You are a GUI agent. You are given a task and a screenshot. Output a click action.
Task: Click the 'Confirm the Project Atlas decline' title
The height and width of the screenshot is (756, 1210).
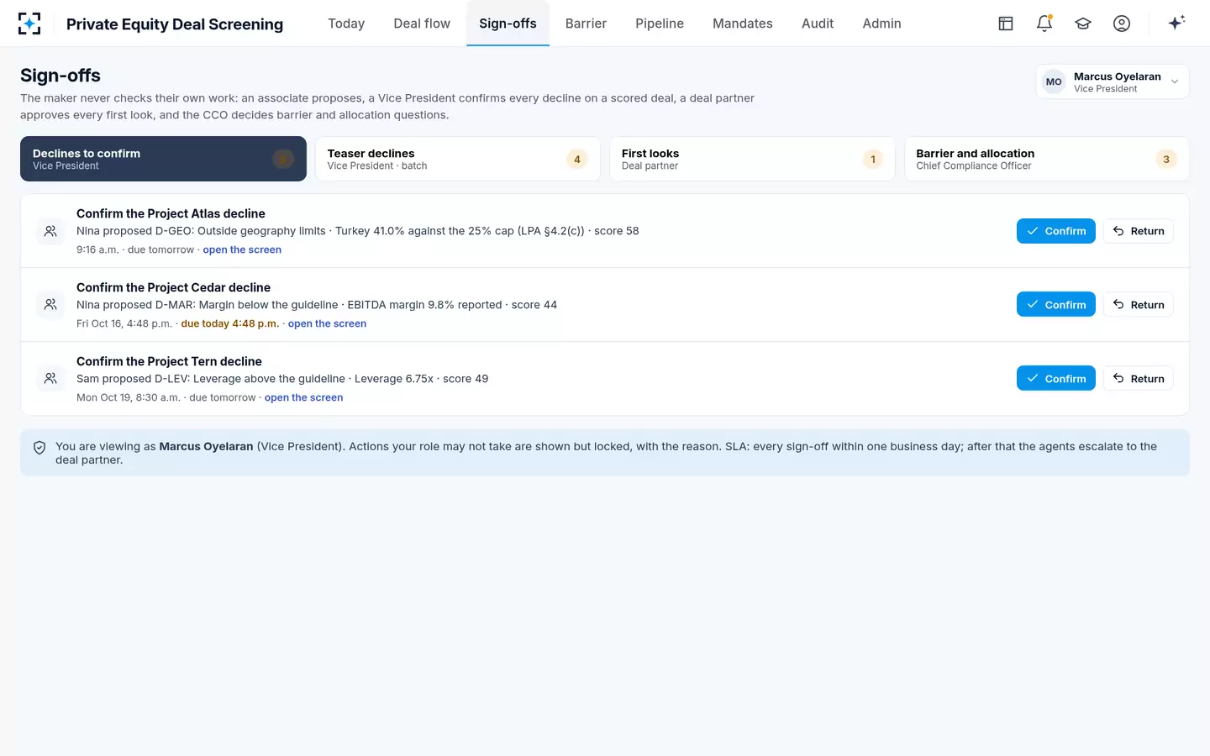tap(171, 213)
